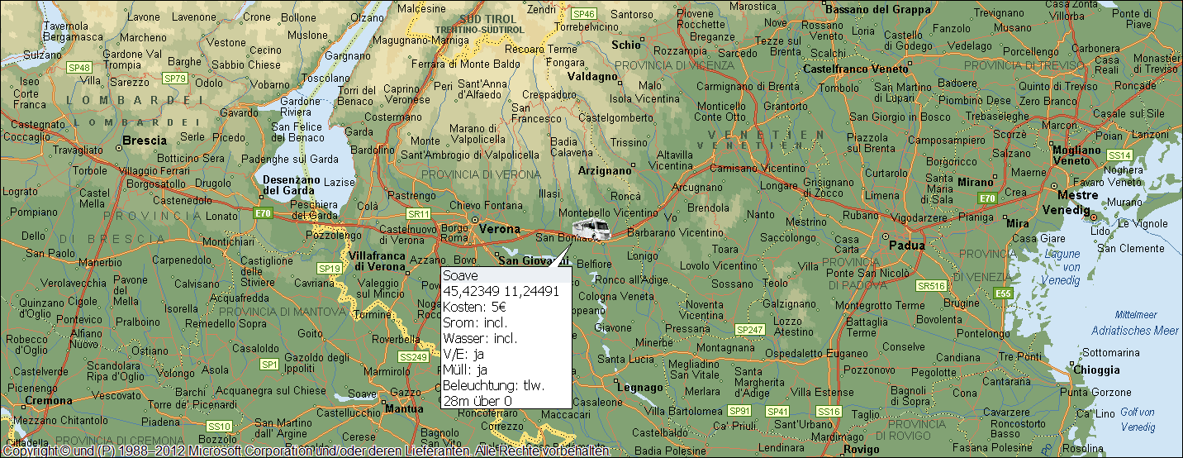Click the Adriatisches Meer sea label
The height and width of the screenshot is (458, 1183).
[1135, 331]
